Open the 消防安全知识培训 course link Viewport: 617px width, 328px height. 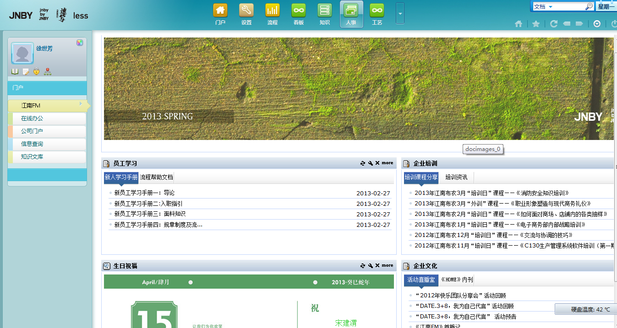pos(491,193)
